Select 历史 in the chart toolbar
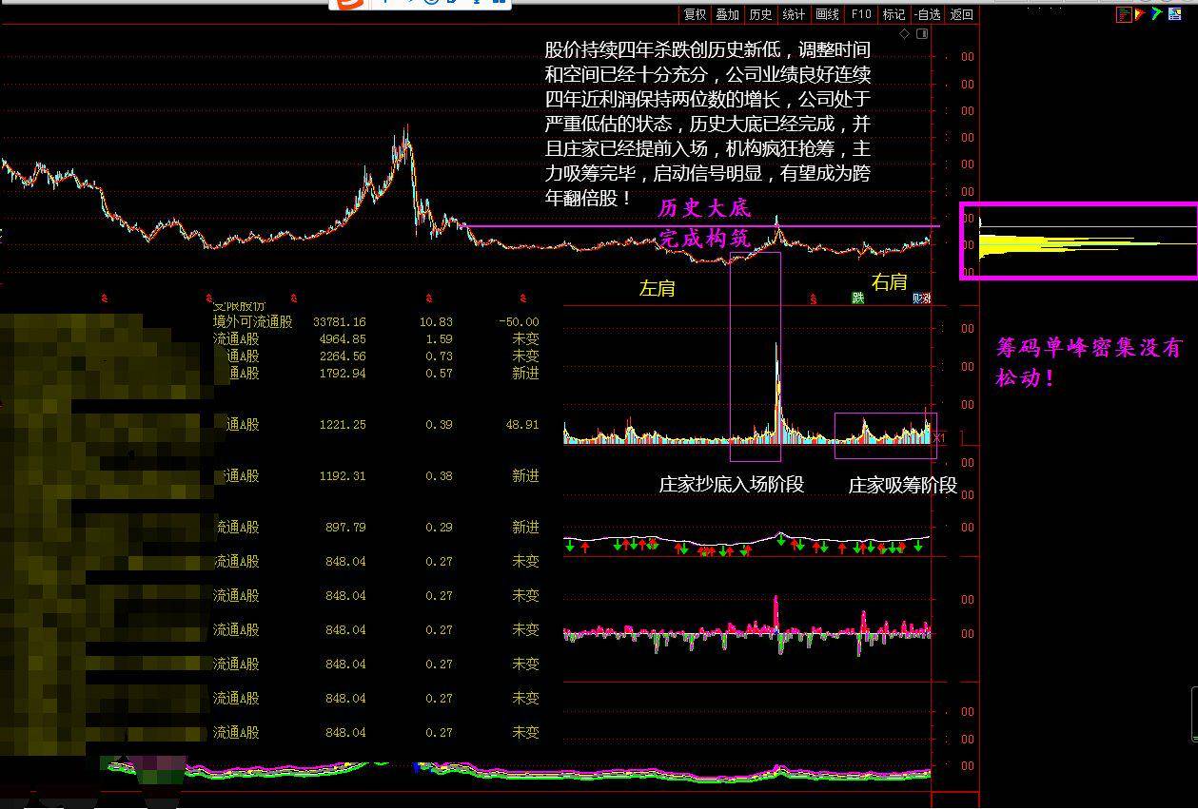This screenshot has width=1198, height=809. tap(760, 14)
